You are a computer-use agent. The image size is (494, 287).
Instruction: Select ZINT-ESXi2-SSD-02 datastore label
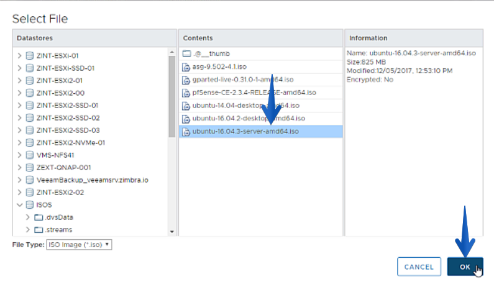68,118
